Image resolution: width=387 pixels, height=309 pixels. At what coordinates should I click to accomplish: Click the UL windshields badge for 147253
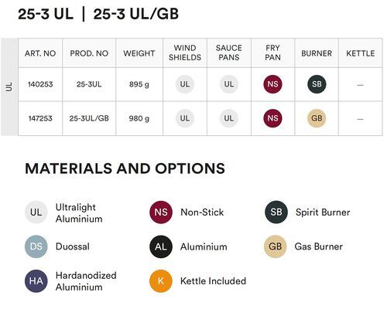pyautogui.click(x=185, y=118)
